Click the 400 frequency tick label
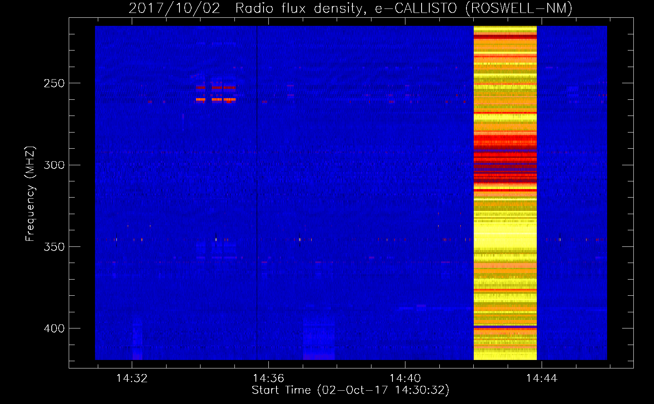The width and height of the screenshot is (654, 404). tap(54, 328)
